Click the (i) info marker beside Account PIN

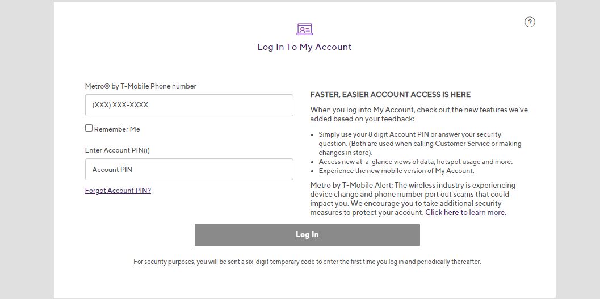[146, 150]
